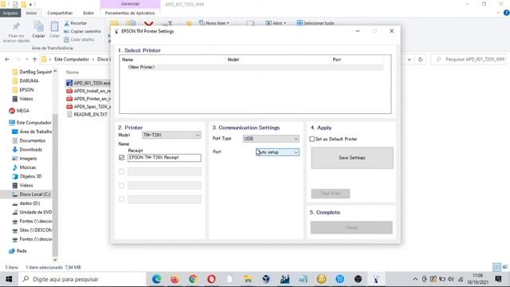The width and height of the screenshot is (510, 287).
Task: Open Área de Trabalho in navigation pane
Action: pyautogui.click(x=32, y=132)
